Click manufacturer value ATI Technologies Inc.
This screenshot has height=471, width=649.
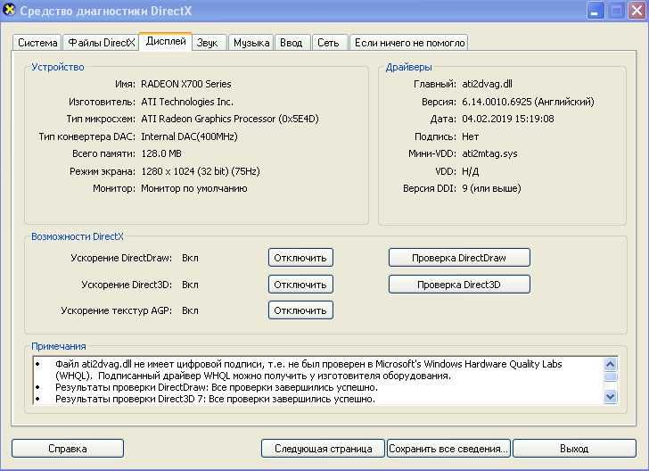click(x=187, y=102)
